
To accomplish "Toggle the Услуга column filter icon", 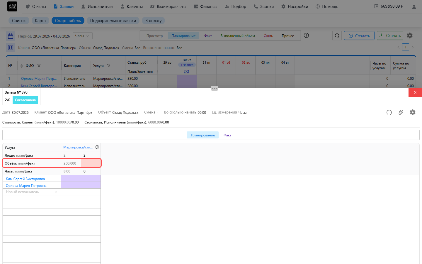I will pos(109,66).
